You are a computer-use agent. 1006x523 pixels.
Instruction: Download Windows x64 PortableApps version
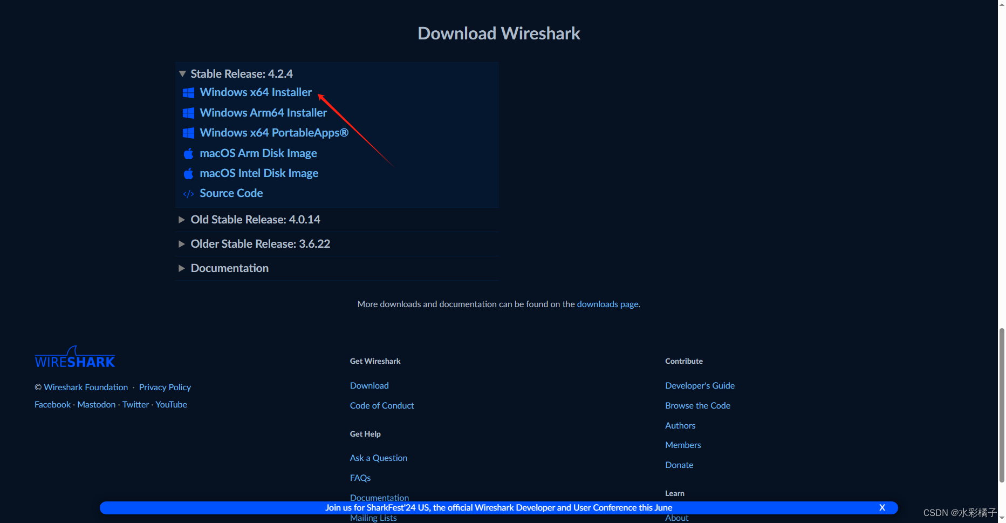coord(274,133)
